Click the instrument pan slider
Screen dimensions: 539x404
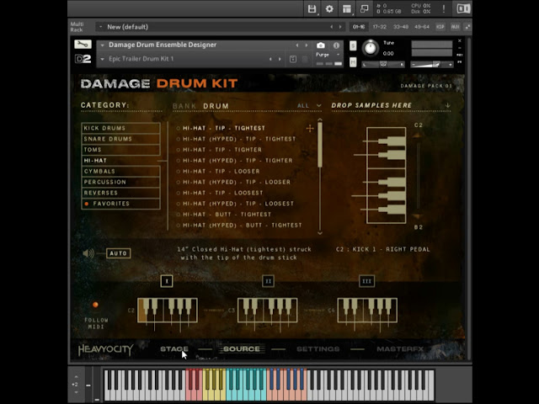[x=383, y=65]
